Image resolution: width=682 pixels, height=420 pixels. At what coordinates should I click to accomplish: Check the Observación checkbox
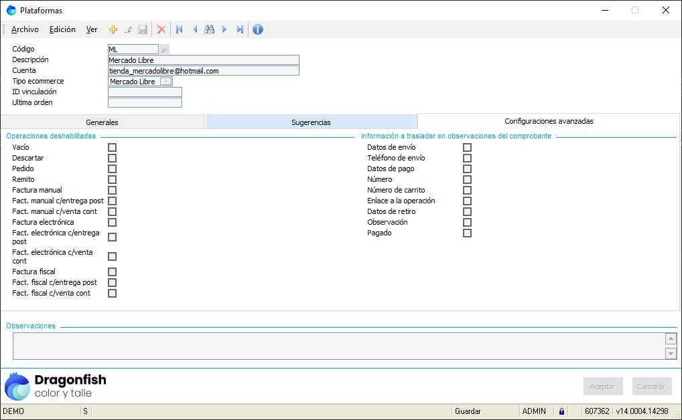click(x=467, y=223)
